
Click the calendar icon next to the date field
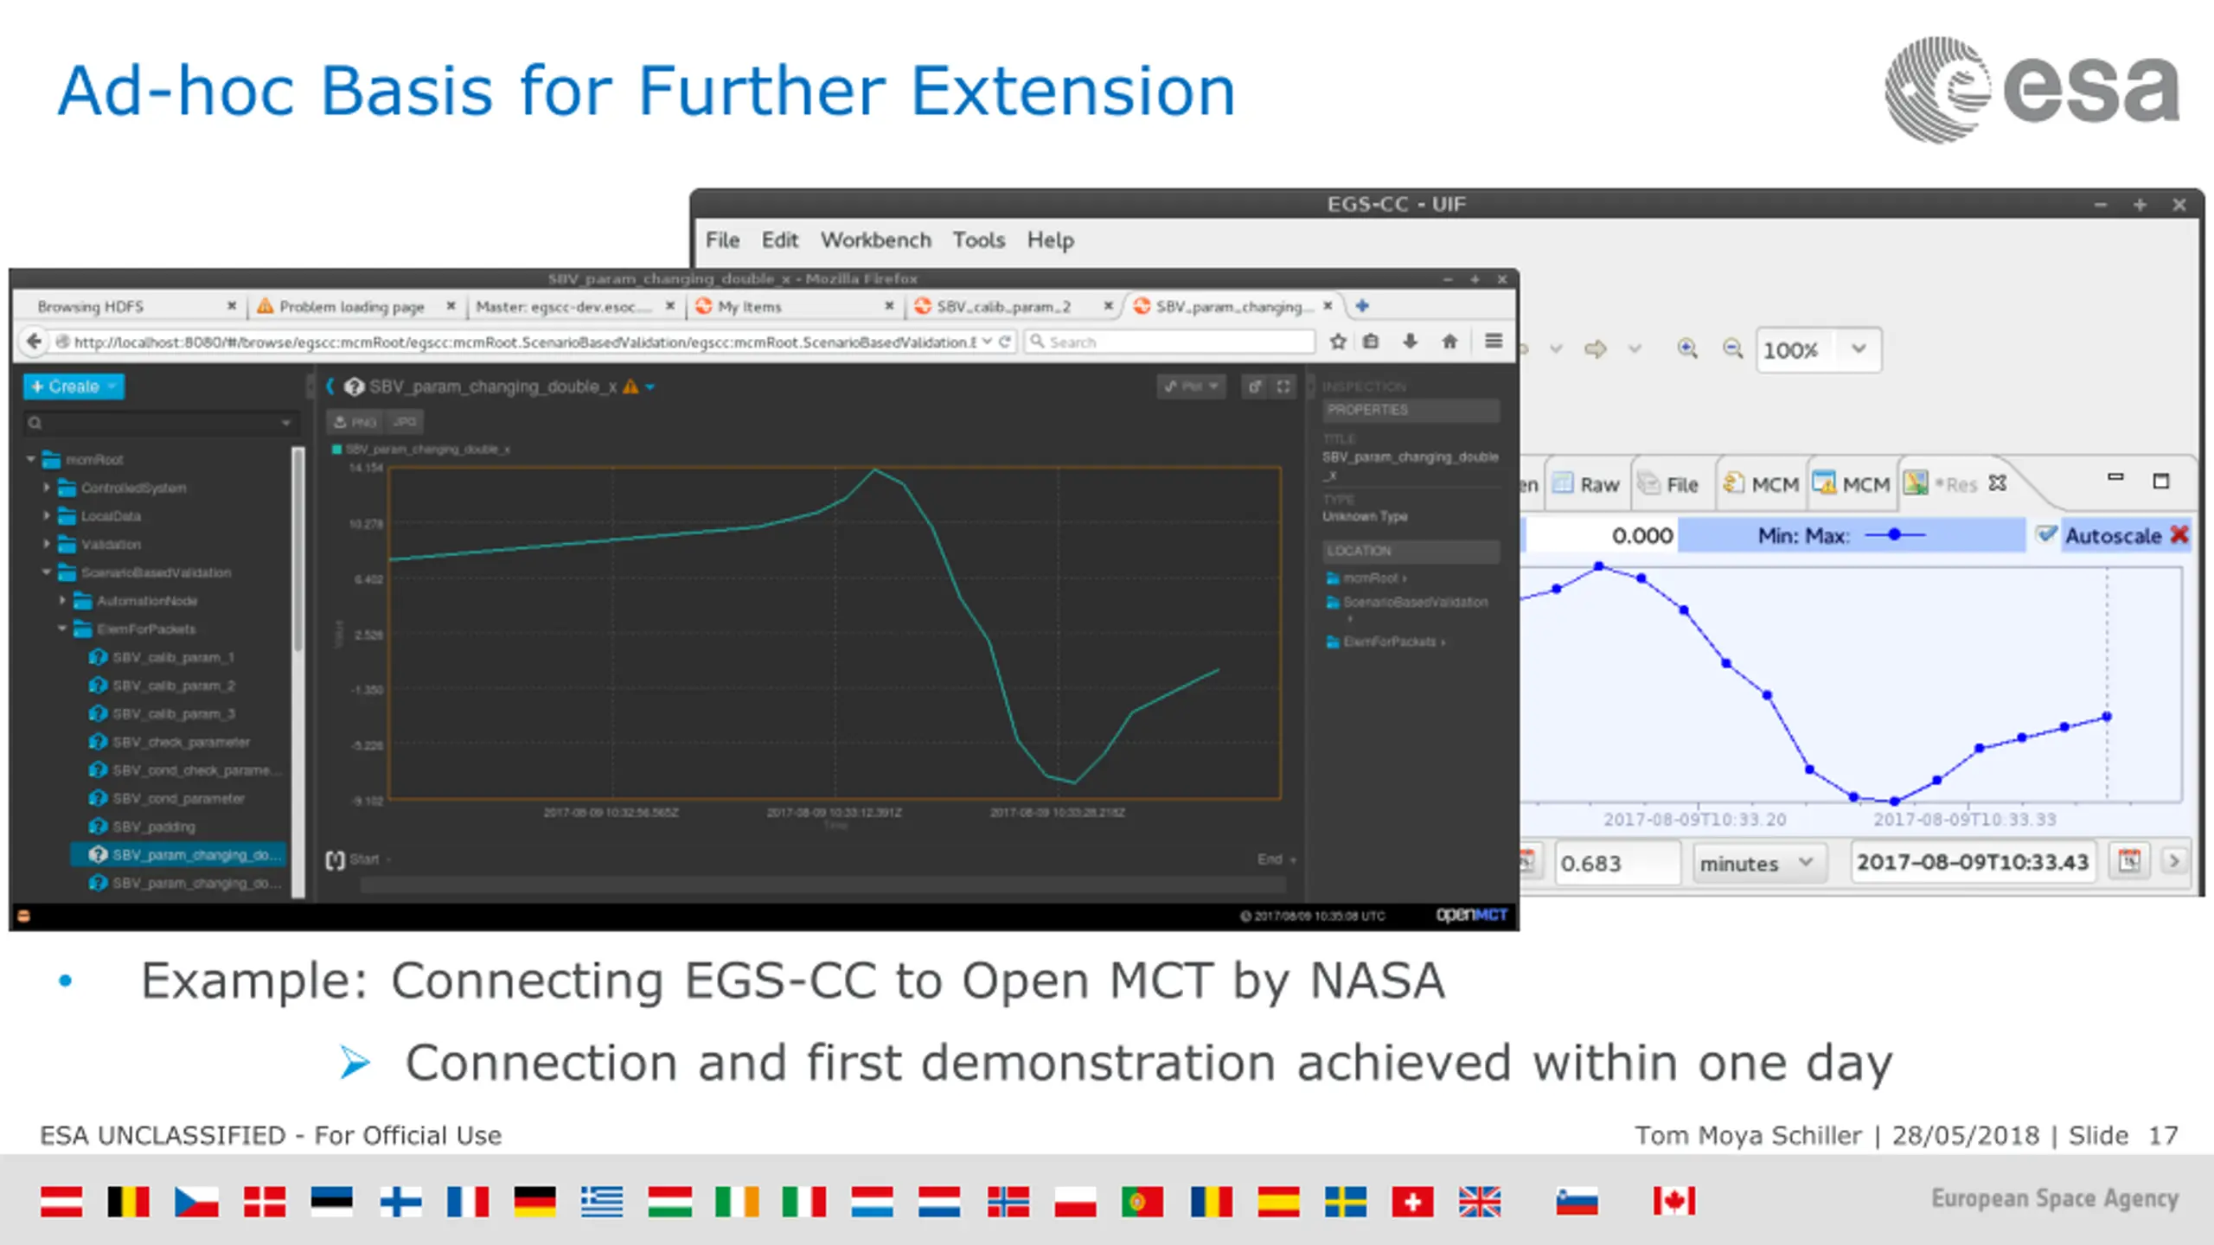point(2128,861)
